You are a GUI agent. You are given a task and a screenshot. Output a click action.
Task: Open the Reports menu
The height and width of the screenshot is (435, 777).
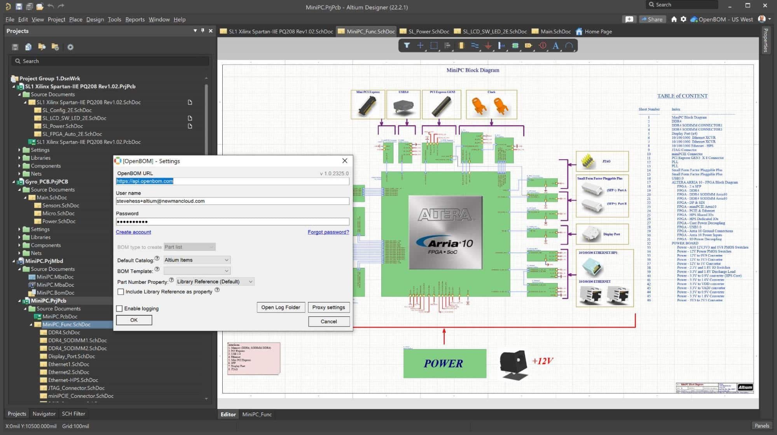pyautogui.click(x=135, y=19)
